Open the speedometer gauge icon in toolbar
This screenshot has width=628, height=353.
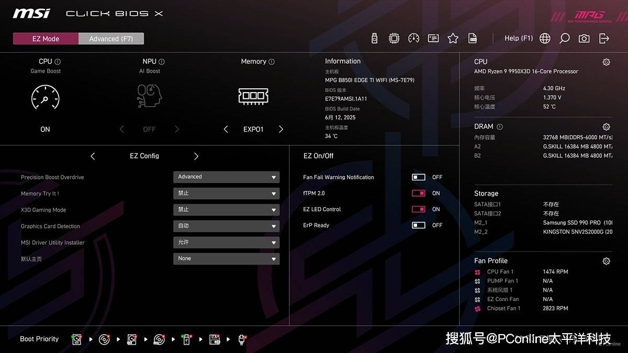point(413,38)
